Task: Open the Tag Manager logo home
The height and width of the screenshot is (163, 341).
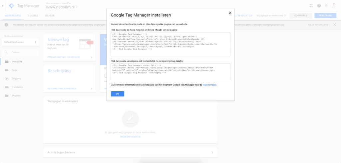Action: coord(11,6)
